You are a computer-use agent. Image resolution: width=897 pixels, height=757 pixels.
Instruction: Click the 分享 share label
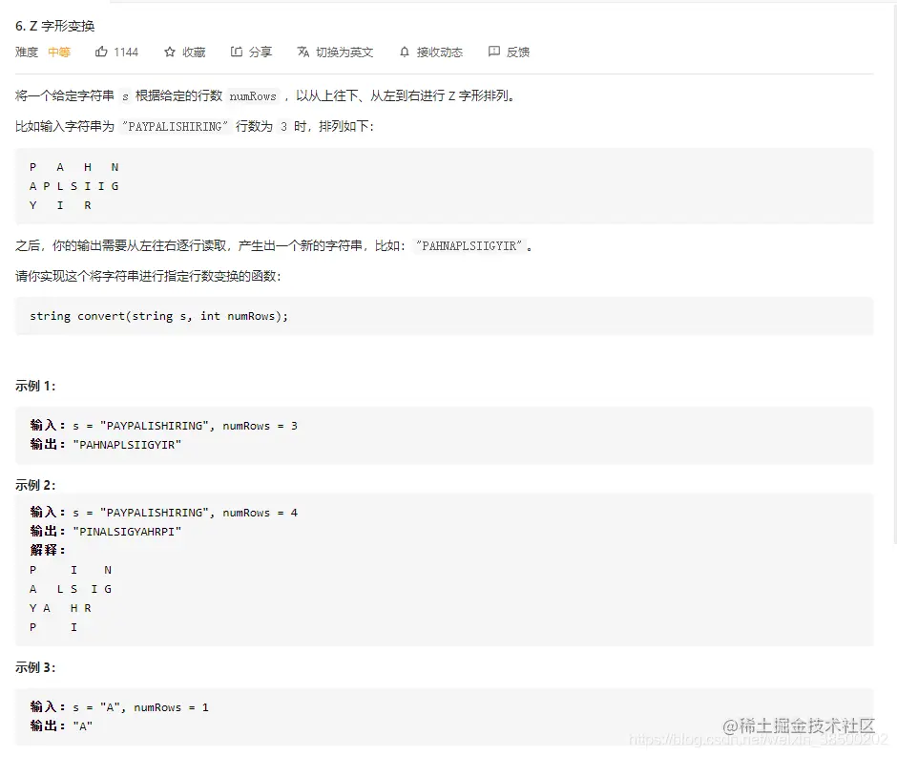[x=261, y=53]
